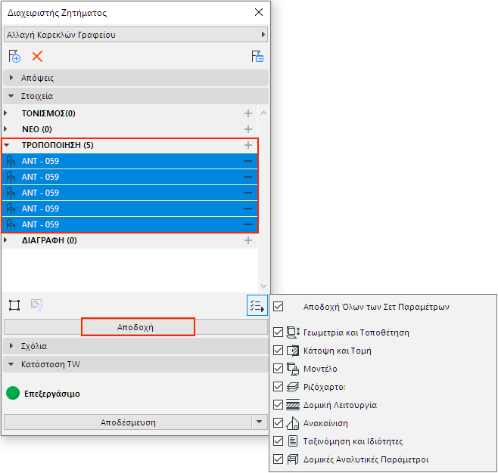Open the issue details icon at top right
The height and width of the screenshot is (473, 498).
257,57
